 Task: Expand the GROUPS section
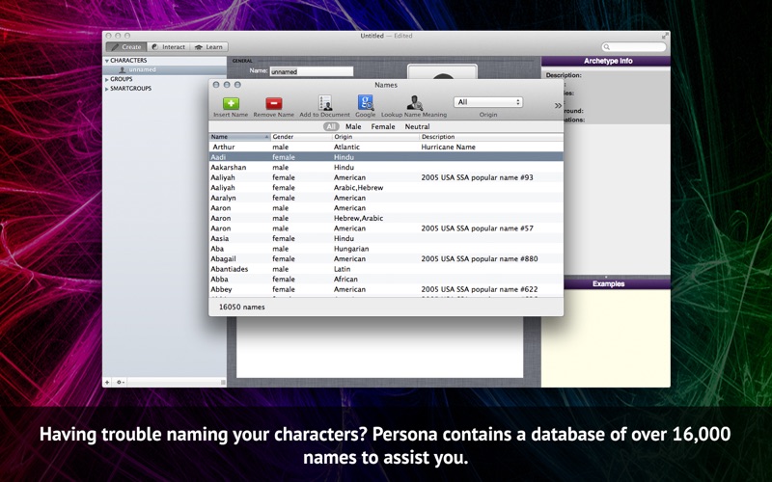click(106, 79)
